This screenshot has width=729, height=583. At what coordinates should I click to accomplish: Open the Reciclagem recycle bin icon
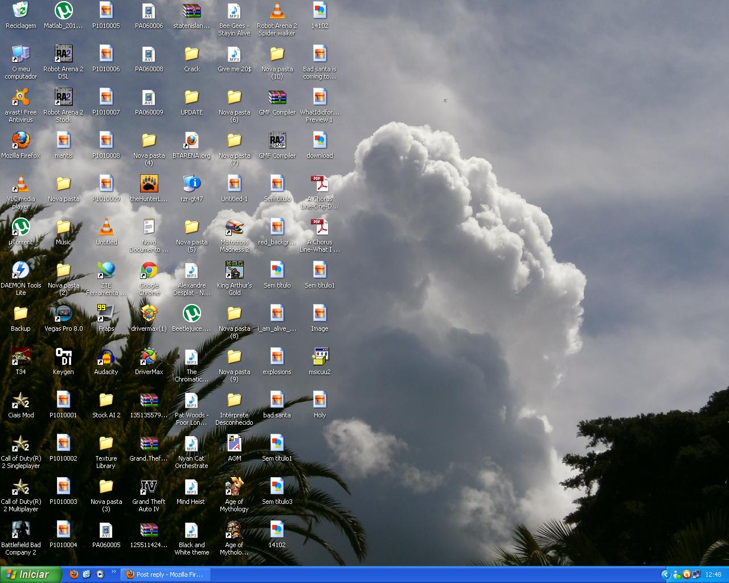click(21, 11)
